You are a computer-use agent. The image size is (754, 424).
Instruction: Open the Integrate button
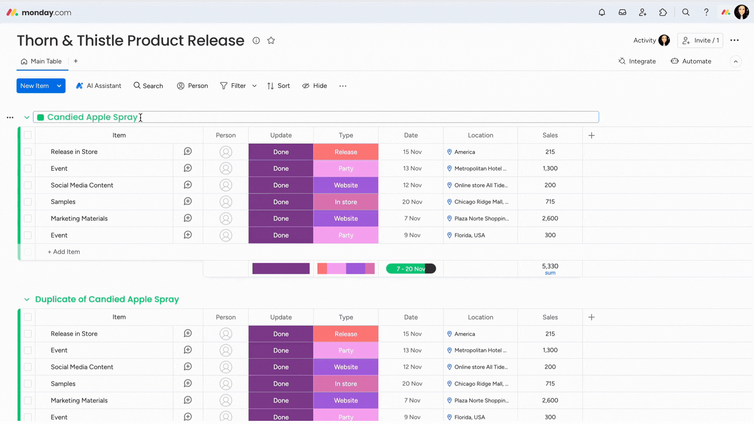(637, 61)
